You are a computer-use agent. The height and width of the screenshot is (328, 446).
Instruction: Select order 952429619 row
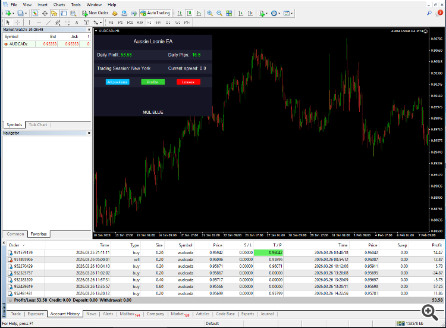(x=225, y=286)
